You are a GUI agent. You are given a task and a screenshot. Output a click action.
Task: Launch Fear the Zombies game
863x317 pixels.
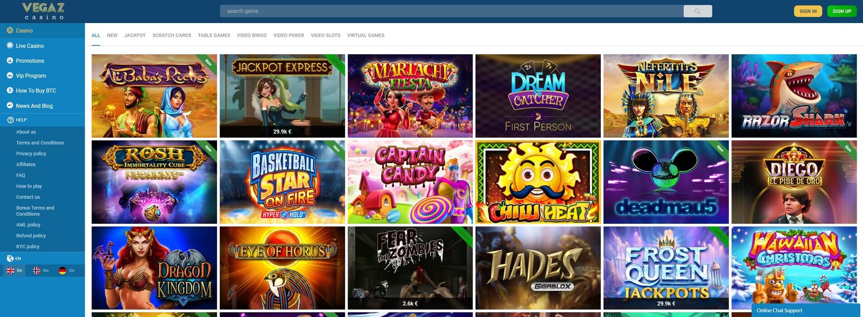[x=410, y=268]
